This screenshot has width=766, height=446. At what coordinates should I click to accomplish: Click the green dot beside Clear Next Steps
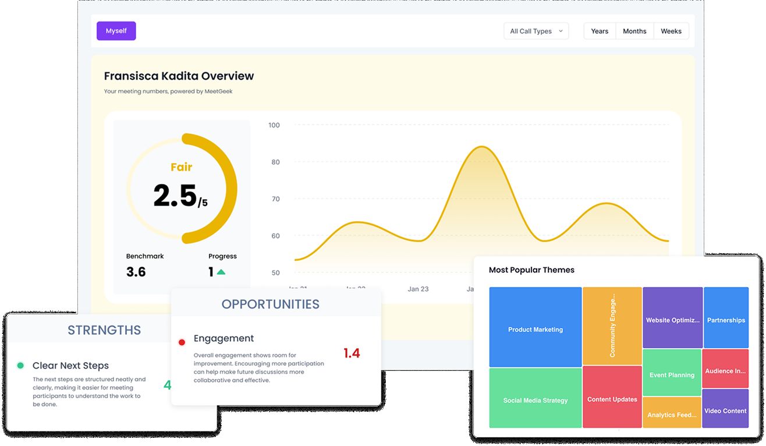point(20,366)
